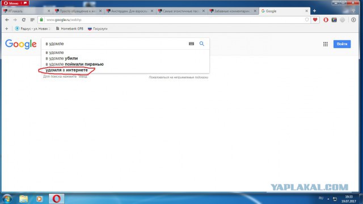
Task: Click the Opera taskbar button
Action: click(57, 199)
